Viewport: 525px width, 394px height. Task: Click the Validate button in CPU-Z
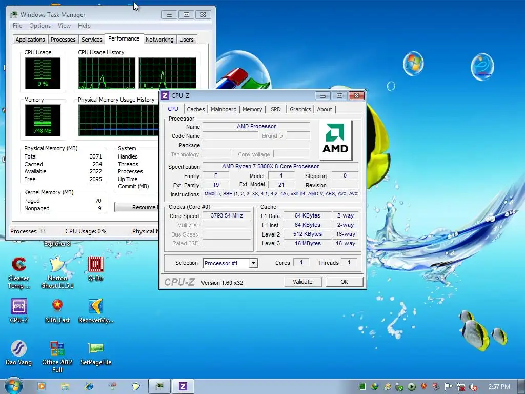[x=302, y=282]
